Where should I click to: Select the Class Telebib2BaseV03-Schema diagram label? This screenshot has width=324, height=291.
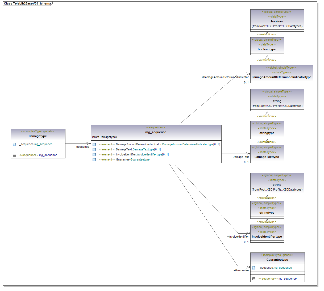coord(27,4)
